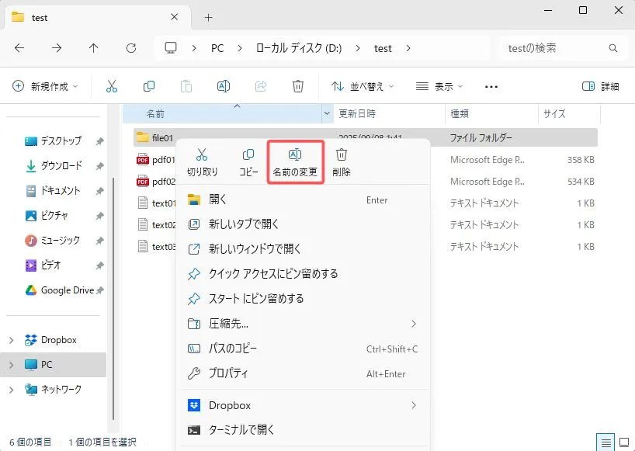Click the toolbar Delete trash icon
Screen dimensions: 635x451
click(298, 86)
